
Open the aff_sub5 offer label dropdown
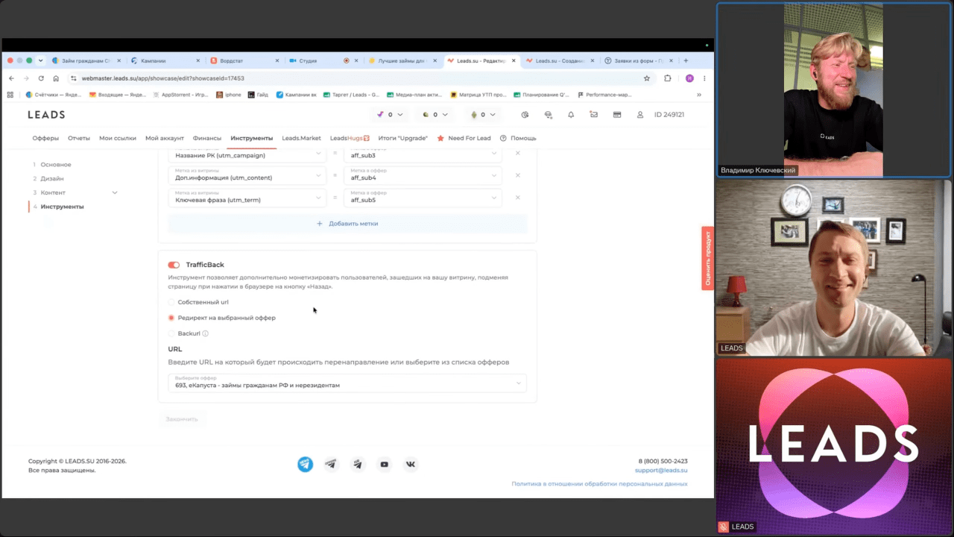point(423,198)
